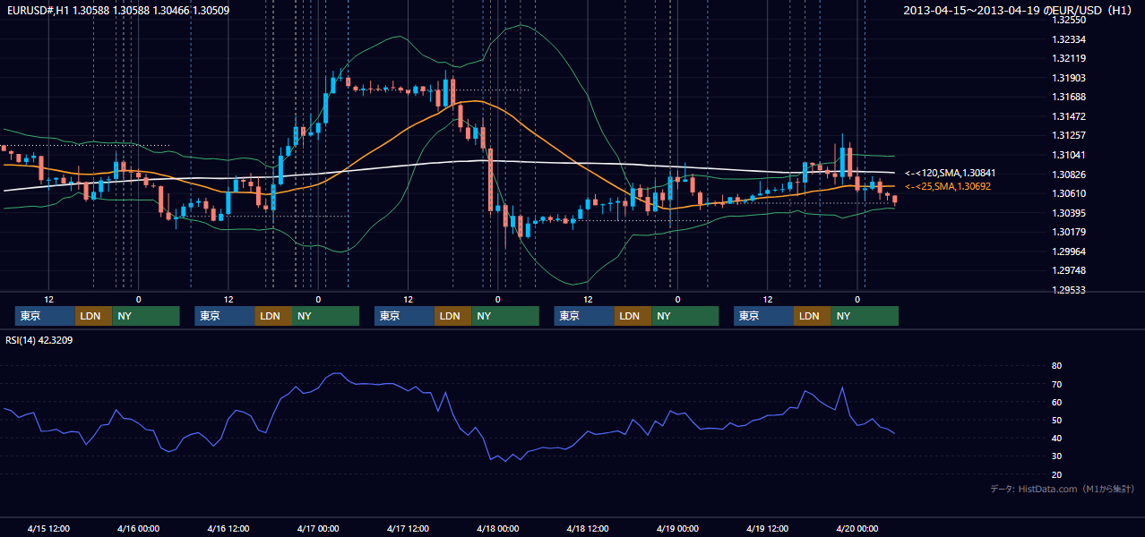Click the HistData.com data source credit
Screen dimensions: 1145x537
1063,489
